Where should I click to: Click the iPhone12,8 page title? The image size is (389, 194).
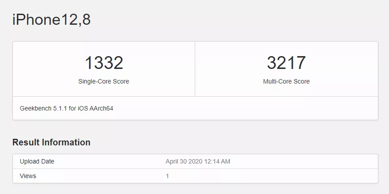(51, 19)
